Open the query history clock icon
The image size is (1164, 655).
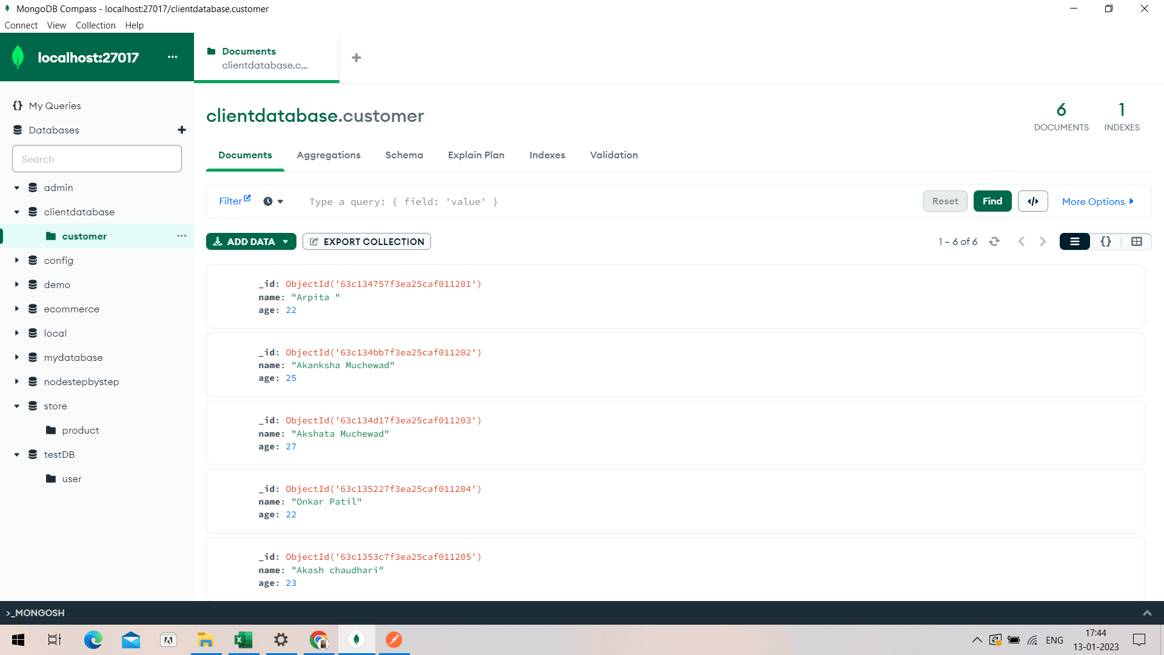click(x=267, y=201)
